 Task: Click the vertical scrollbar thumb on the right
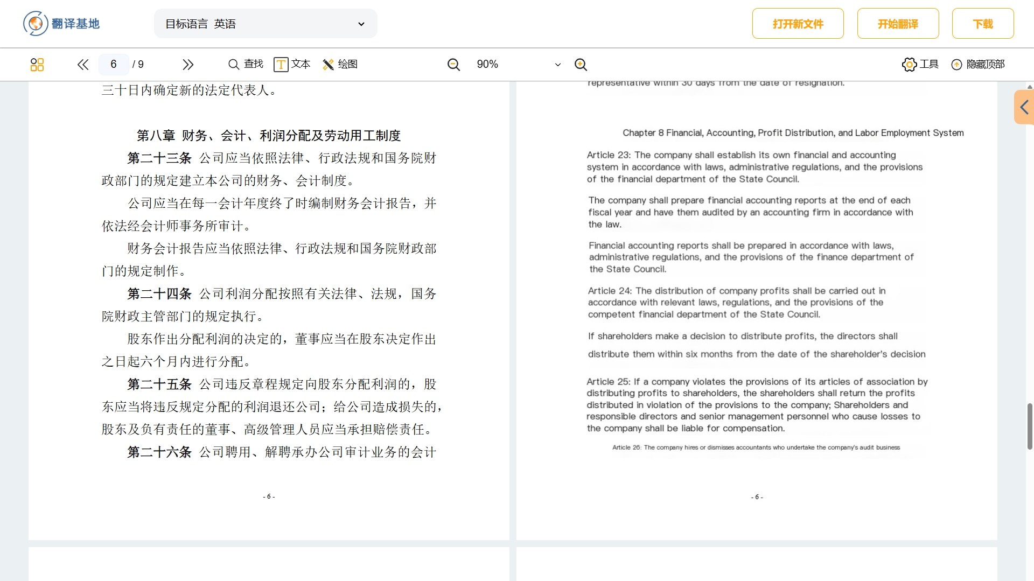click(x=1030, y=426)
